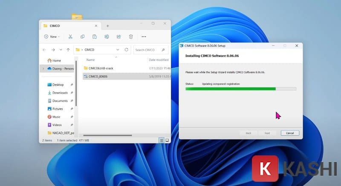
Task: Switch to large thumbnails view
Action: 167,140
